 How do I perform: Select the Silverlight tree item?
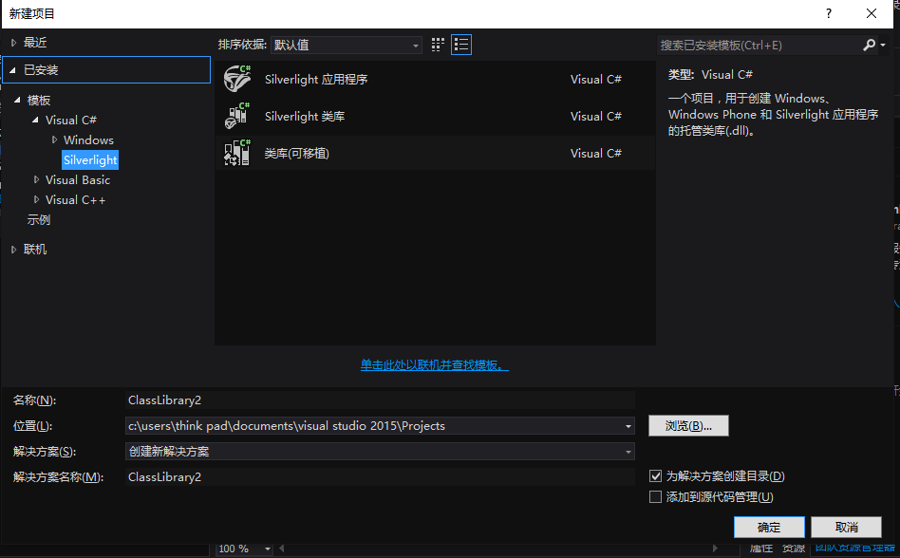click(x=90, y=160)
